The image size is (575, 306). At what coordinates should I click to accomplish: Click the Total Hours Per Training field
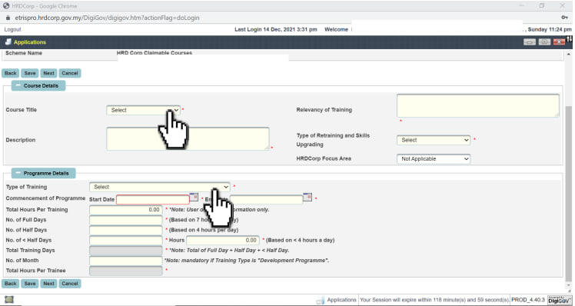(126, 209)
